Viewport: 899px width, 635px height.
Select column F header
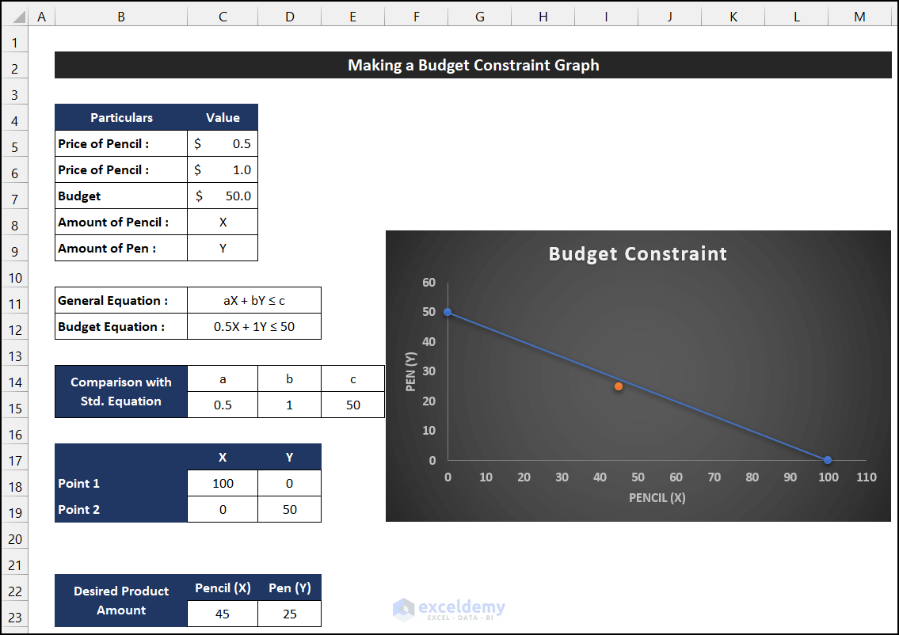click(417, 17)
